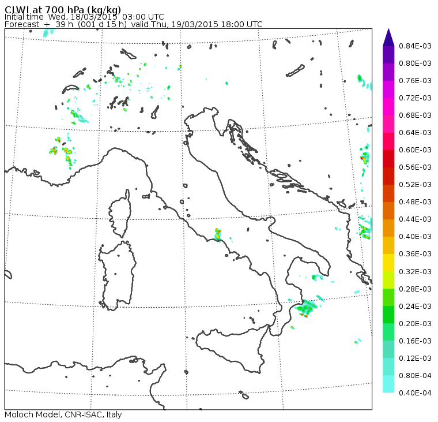
Task: Click the 'CLWI at 700 hPa (kg/kg)' title
Action: (63, 10)
